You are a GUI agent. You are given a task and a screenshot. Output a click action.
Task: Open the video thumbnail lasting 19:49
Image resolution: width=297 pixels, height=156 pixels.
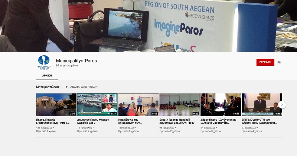coord(262,105)
